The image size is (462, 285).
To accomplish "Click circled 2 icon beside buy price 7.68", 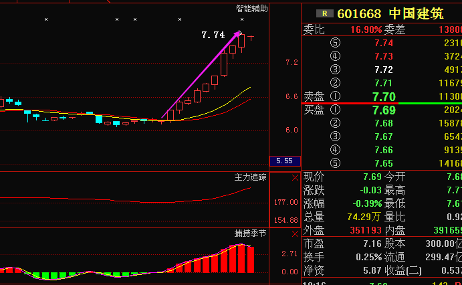I will tap(335, 123).
